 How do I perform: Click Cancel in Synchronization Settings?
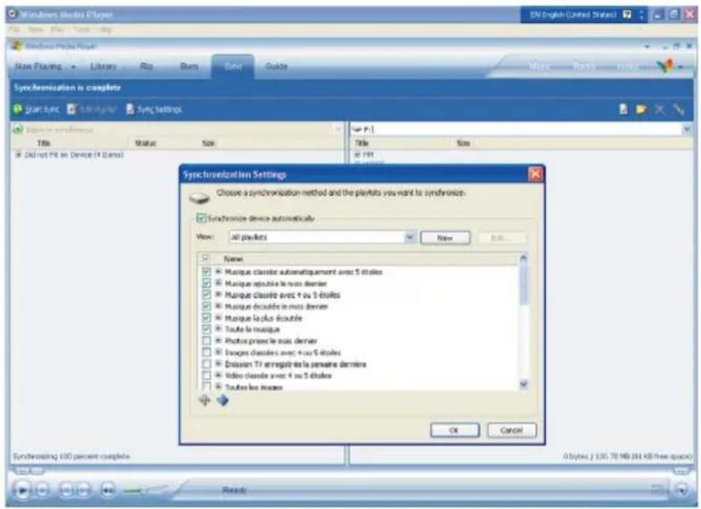pos(511,430)
